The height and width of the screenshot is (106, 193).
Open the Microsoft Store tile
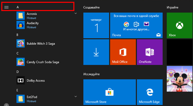110,92
